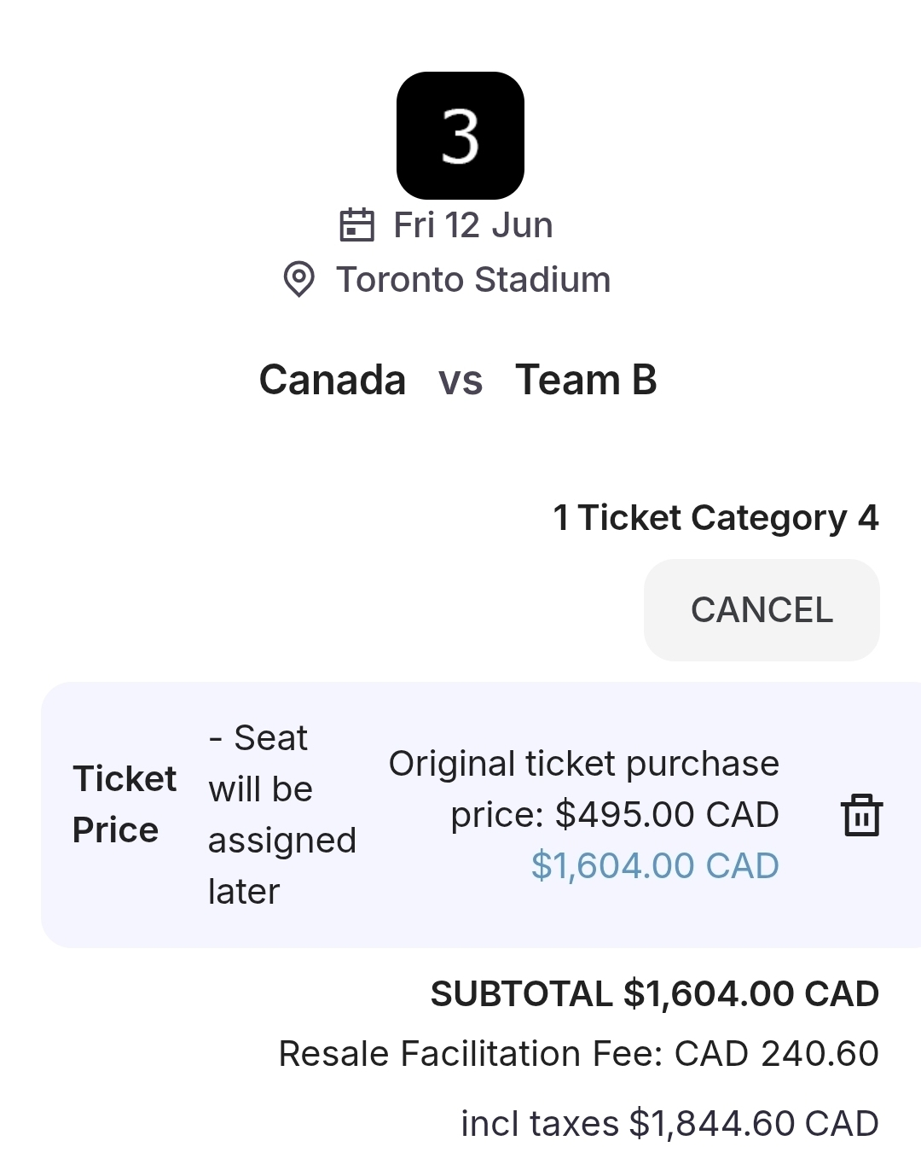The width and height of the screenshot is (921, 1170).
Task: Select the Fri 12 Jun date text
Action: click(x=472, y=225)
